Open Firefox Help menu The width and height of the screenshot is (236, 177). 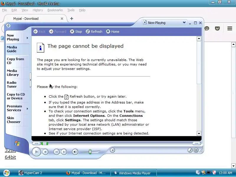(82, 10)
